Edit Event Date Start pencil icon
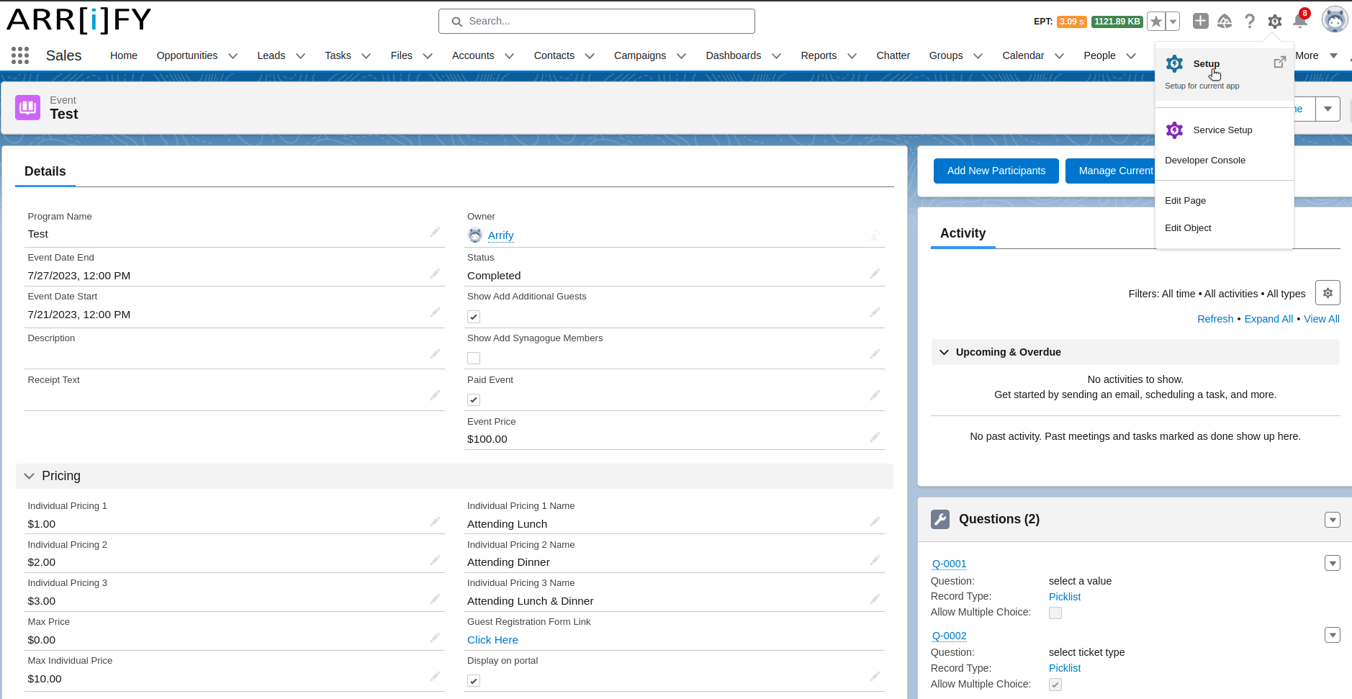Screen dimensions: 1352x699 coord(435,312)
